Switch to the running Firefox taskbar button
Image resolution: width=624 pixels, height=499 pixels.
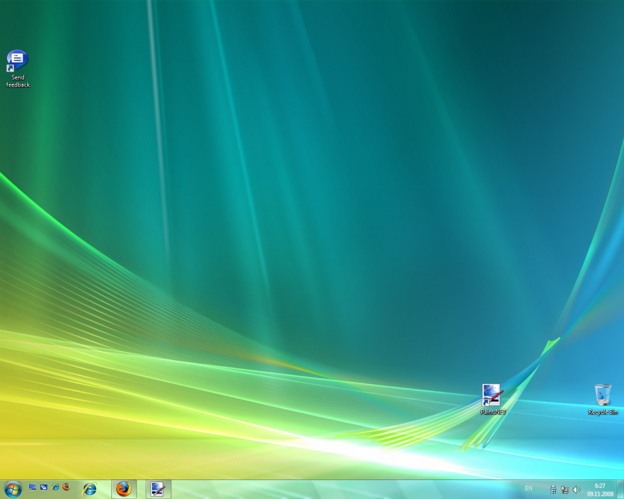coord(123,489)
